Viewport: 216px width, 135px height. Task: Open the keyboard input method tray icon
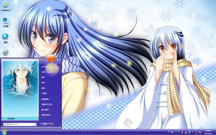pos(172,132)
